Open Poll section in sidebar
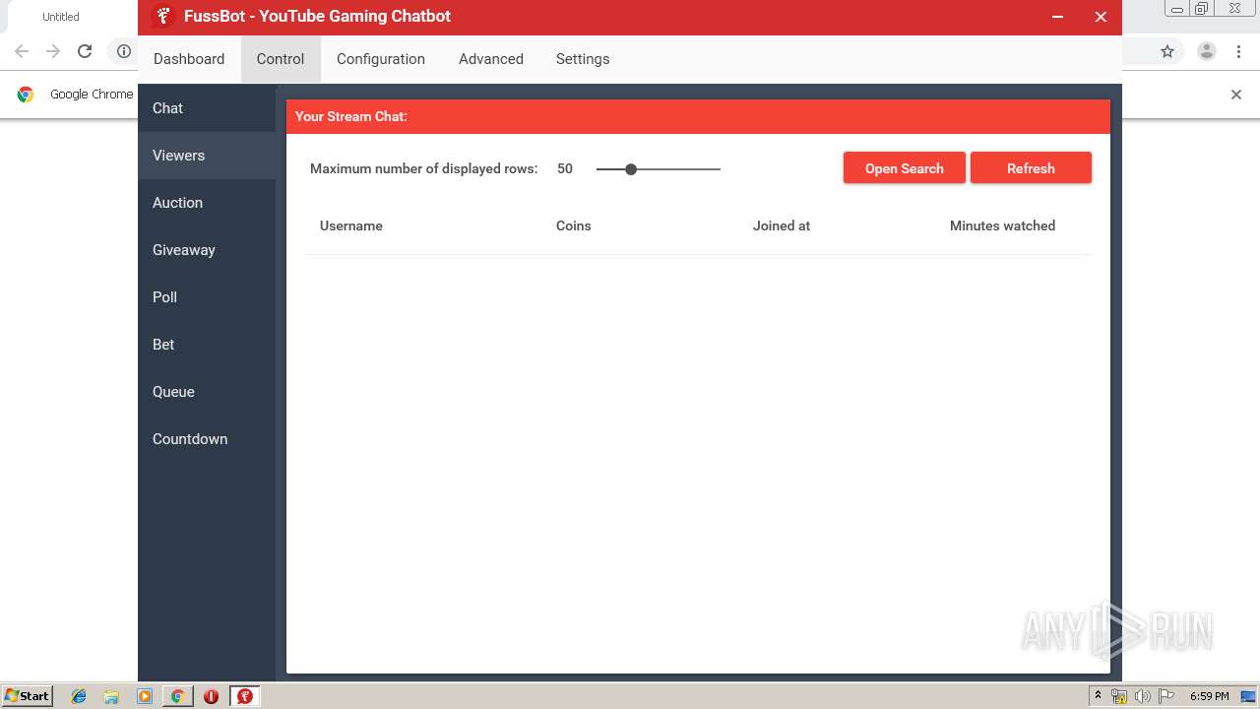The height and width of the screenshot is (709, 1260). (x=207, y=297)
